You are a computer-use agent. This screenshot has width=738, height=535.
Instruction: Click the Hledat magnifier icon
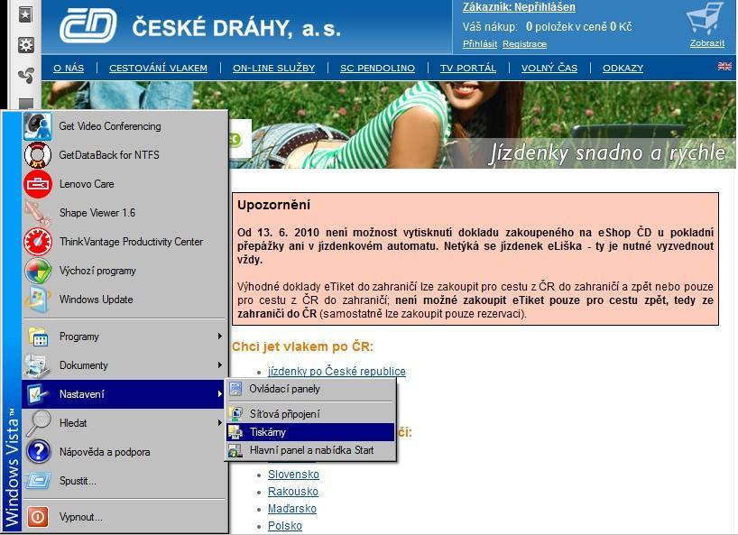38,423
